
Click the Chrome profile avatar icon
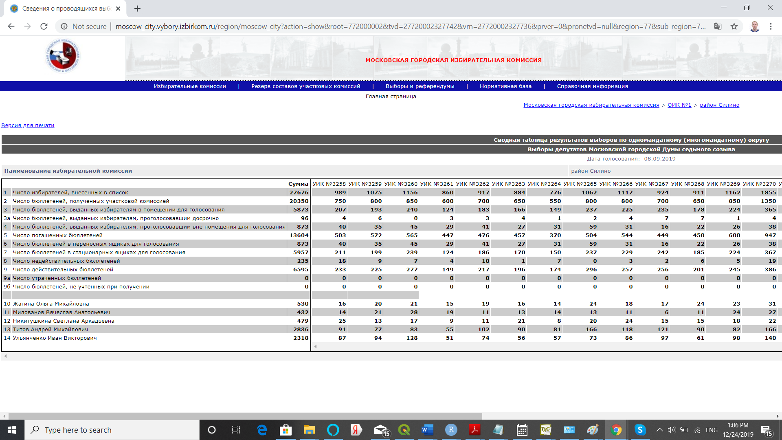pyautogui.click(x=754, y=26)
